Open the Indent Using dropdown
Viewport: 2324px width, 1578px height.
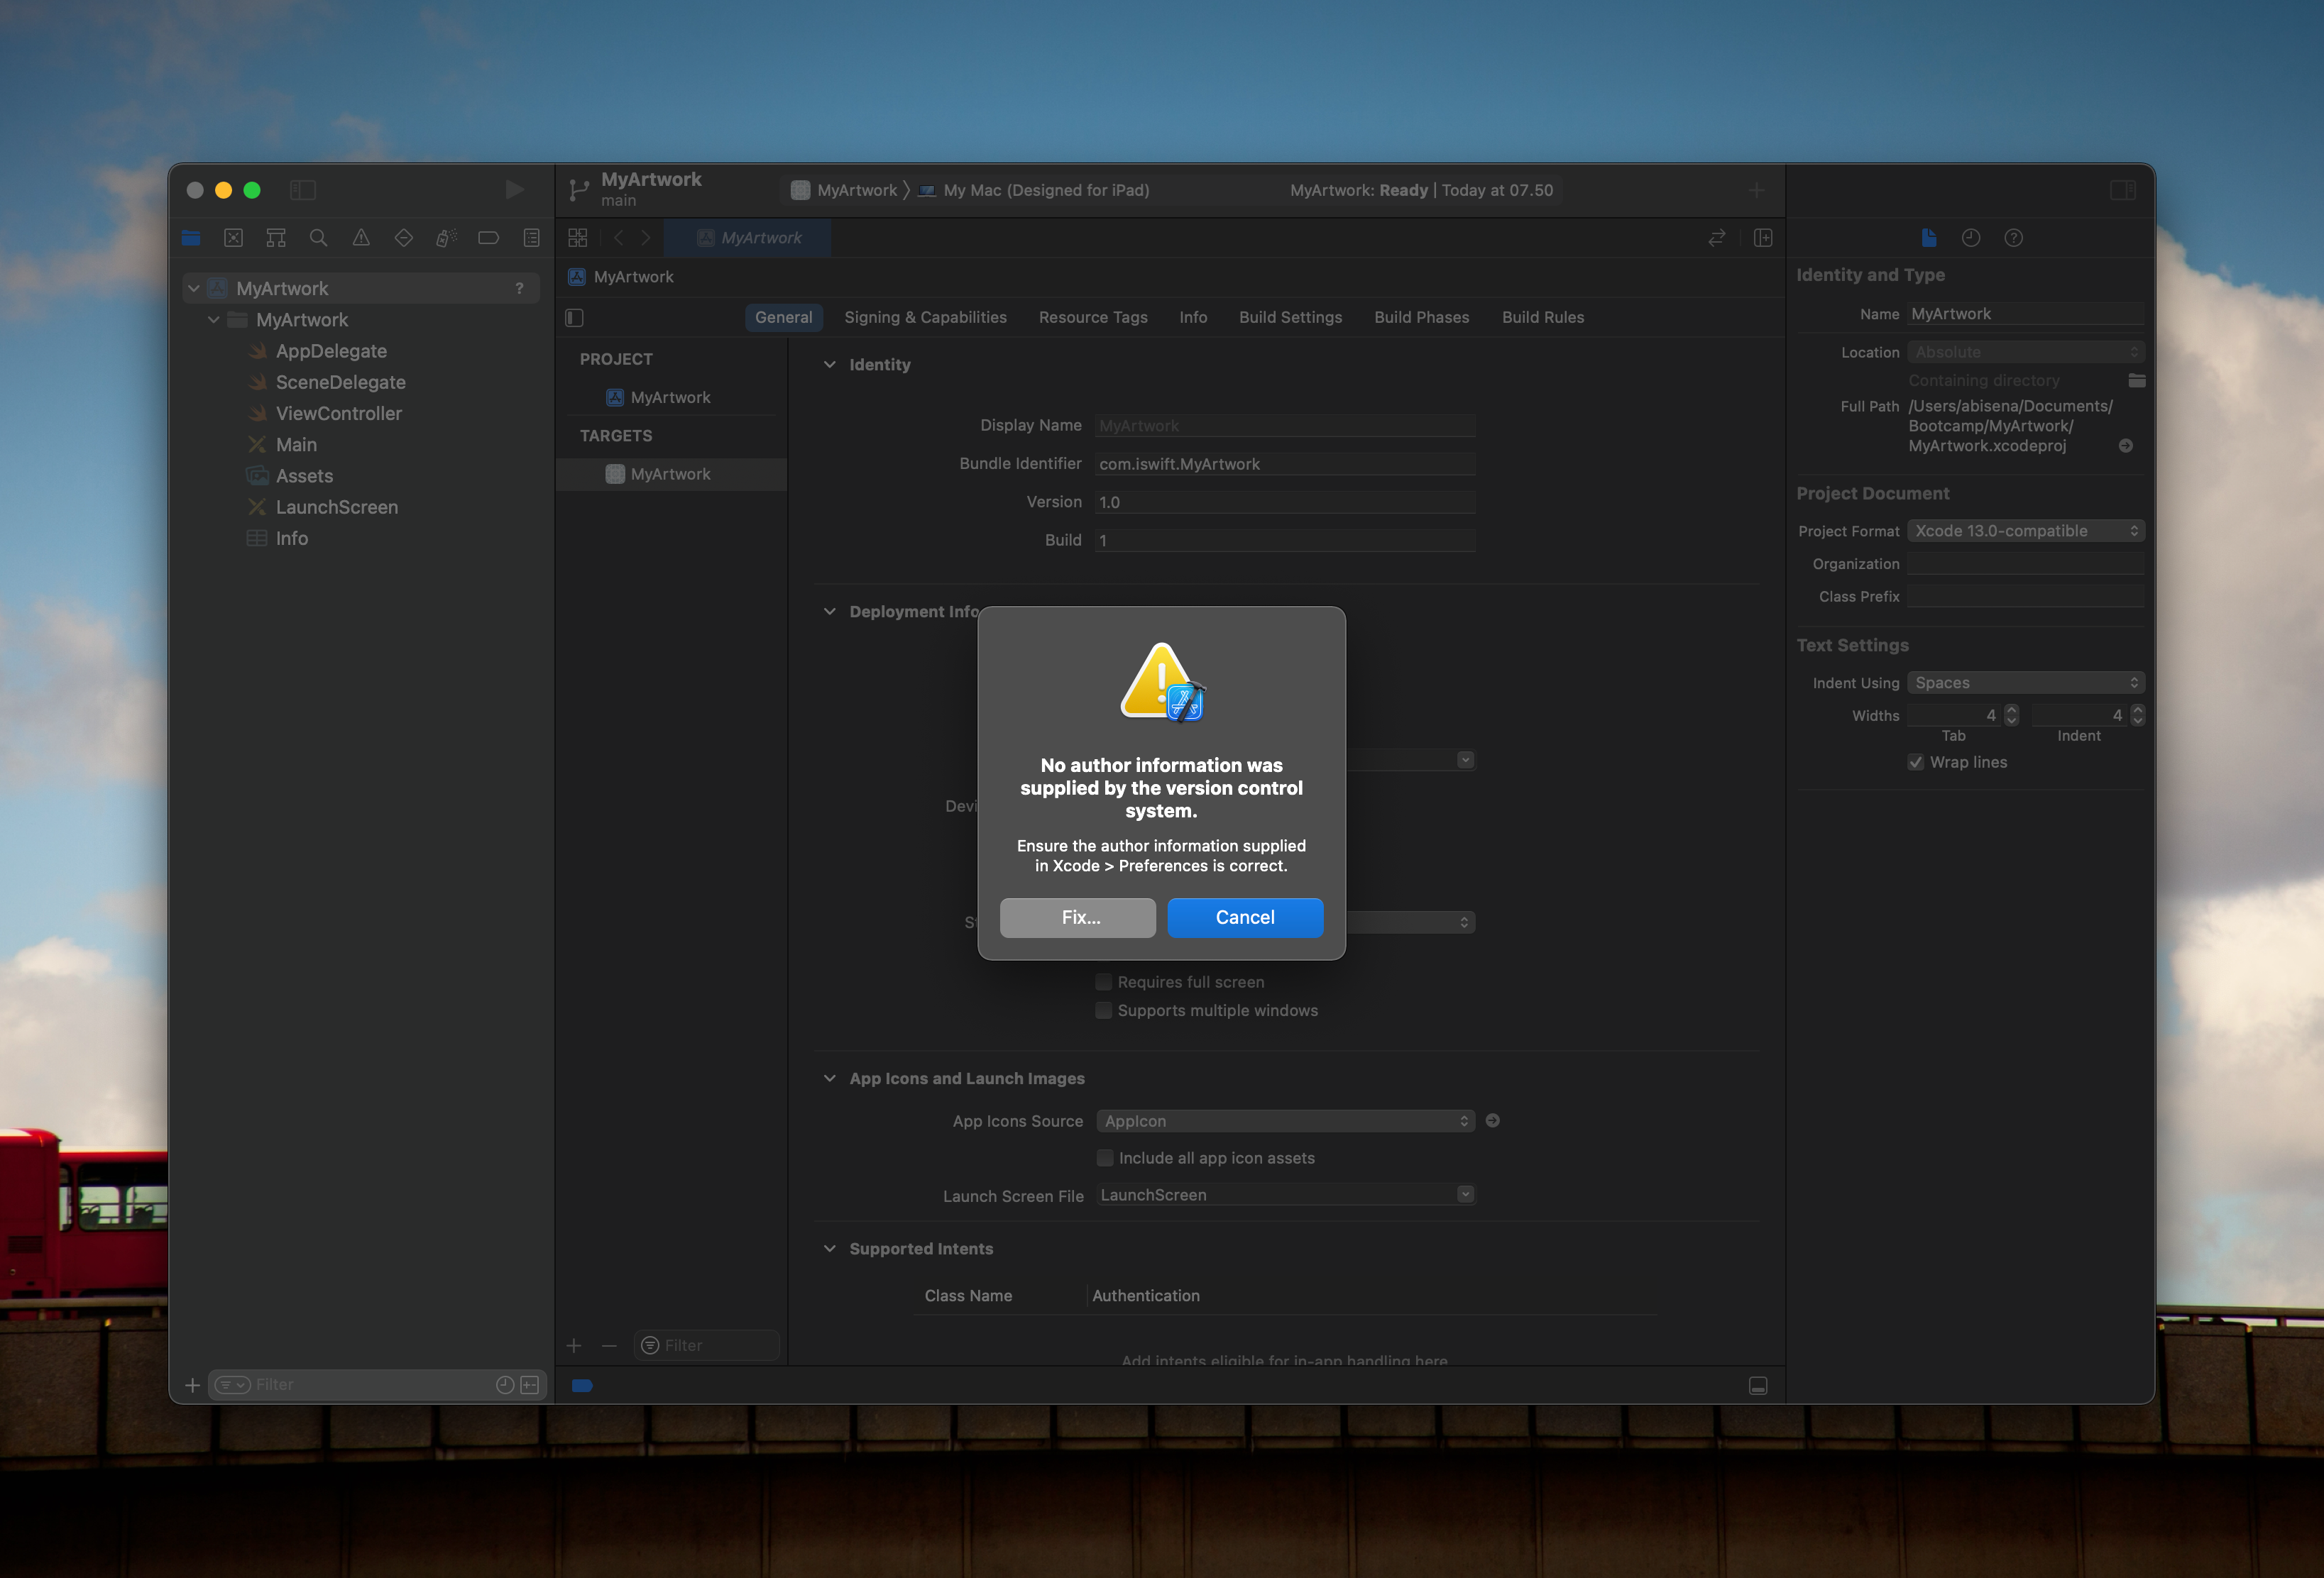pos(2026,683)
